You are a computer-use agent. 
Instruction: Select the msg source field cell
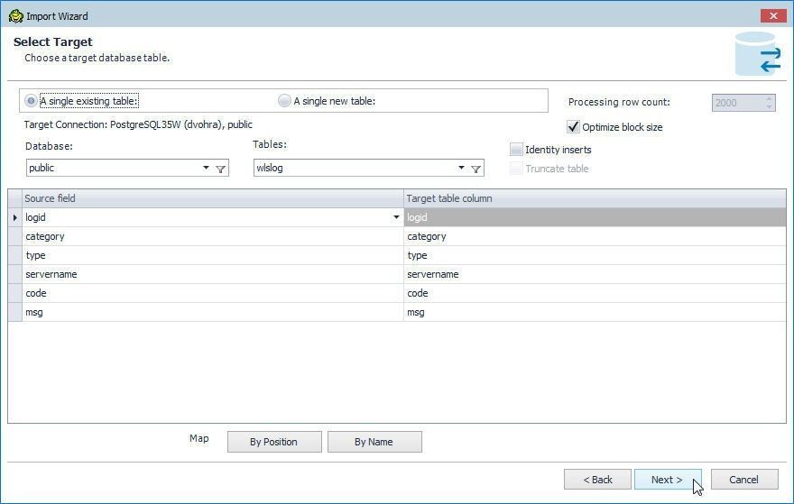tap(213, 312)
